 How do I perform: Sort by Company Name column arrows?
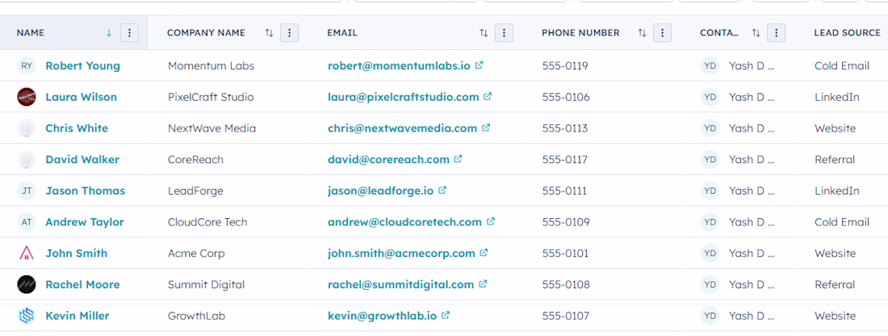pos(269,33)
